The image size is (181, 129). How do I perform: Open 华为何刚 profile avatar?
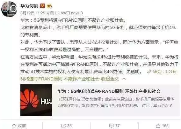coord(9,9)
